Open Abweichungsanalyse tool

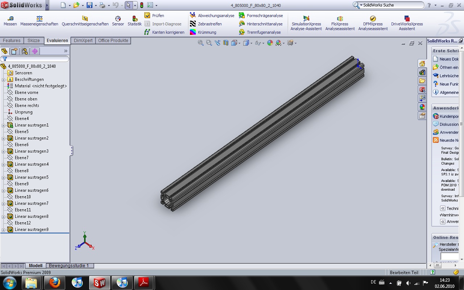click(x=212, y=16)
